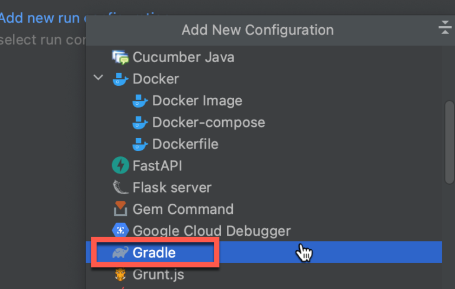Screen dimensions: 455x289
Task: Click the configuration list scrollbar
Action: [x=449, y=142]
